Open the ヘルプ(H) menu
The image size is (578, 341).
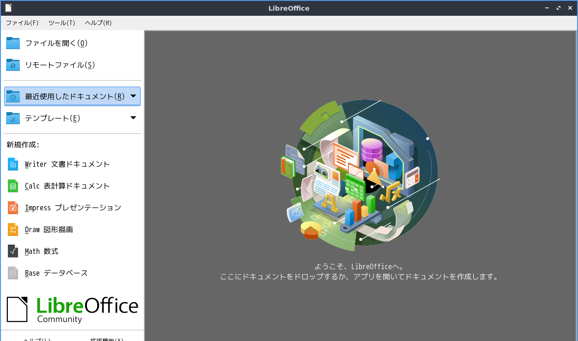coord(98,23)
